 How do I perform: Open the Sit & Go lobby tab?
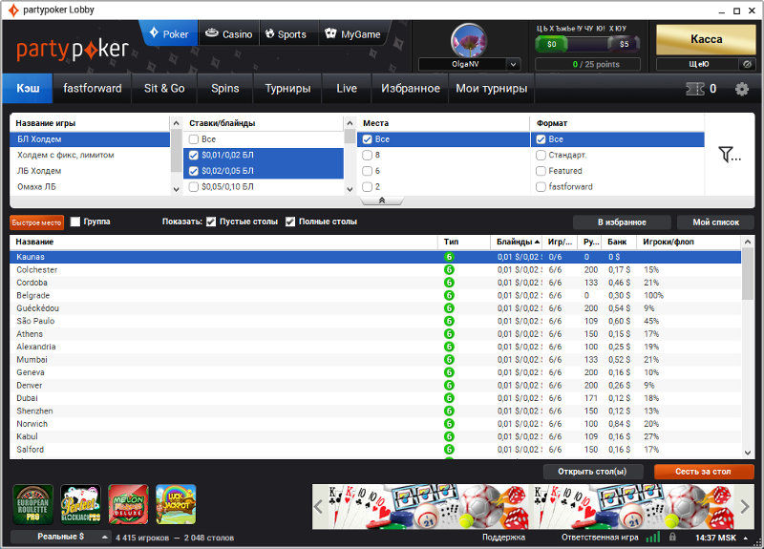point(164,88)
